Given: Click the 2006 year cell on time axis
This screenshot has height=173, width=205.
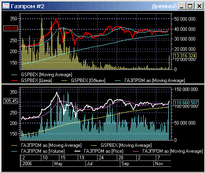Looking at the screenshot, I should point(37,164).
